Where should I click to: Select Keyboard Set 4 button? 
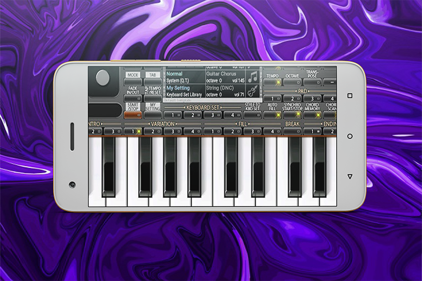tap(233, 115)
